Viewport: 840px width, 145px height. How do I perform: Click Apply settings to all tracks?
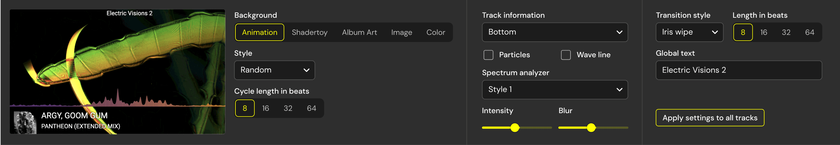point(710,118)
